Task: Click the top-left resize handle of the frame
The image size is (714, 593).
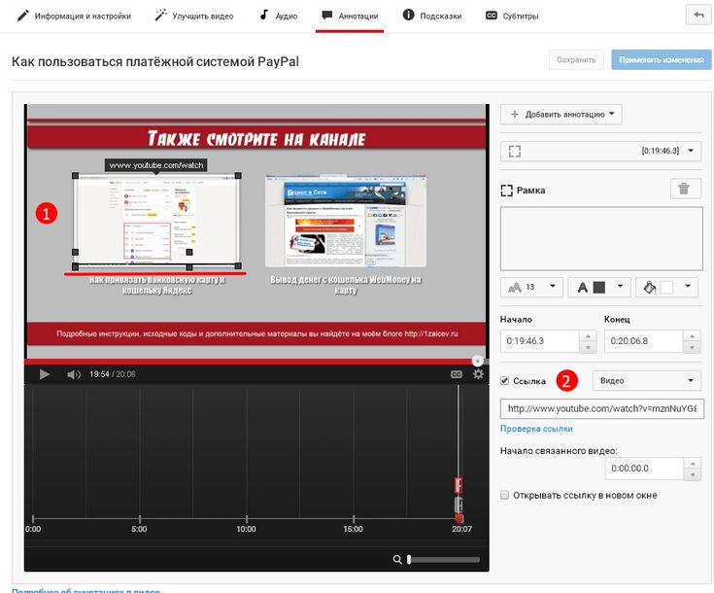Action: click(x=75, y=176)
